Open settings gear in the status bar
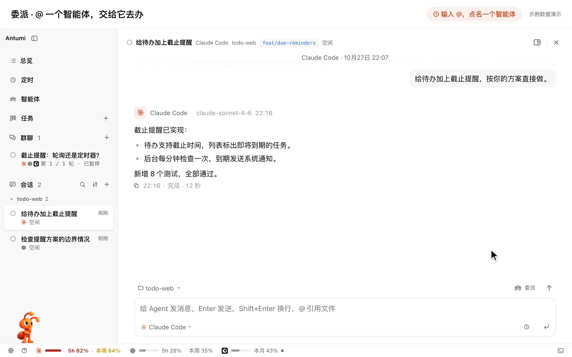572x357 pixels. click(11, 351)
